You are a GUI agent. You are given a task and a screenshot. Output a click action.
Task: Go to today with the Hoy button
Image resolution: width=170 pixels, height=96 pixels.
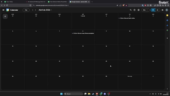click(x=26, y=10)
